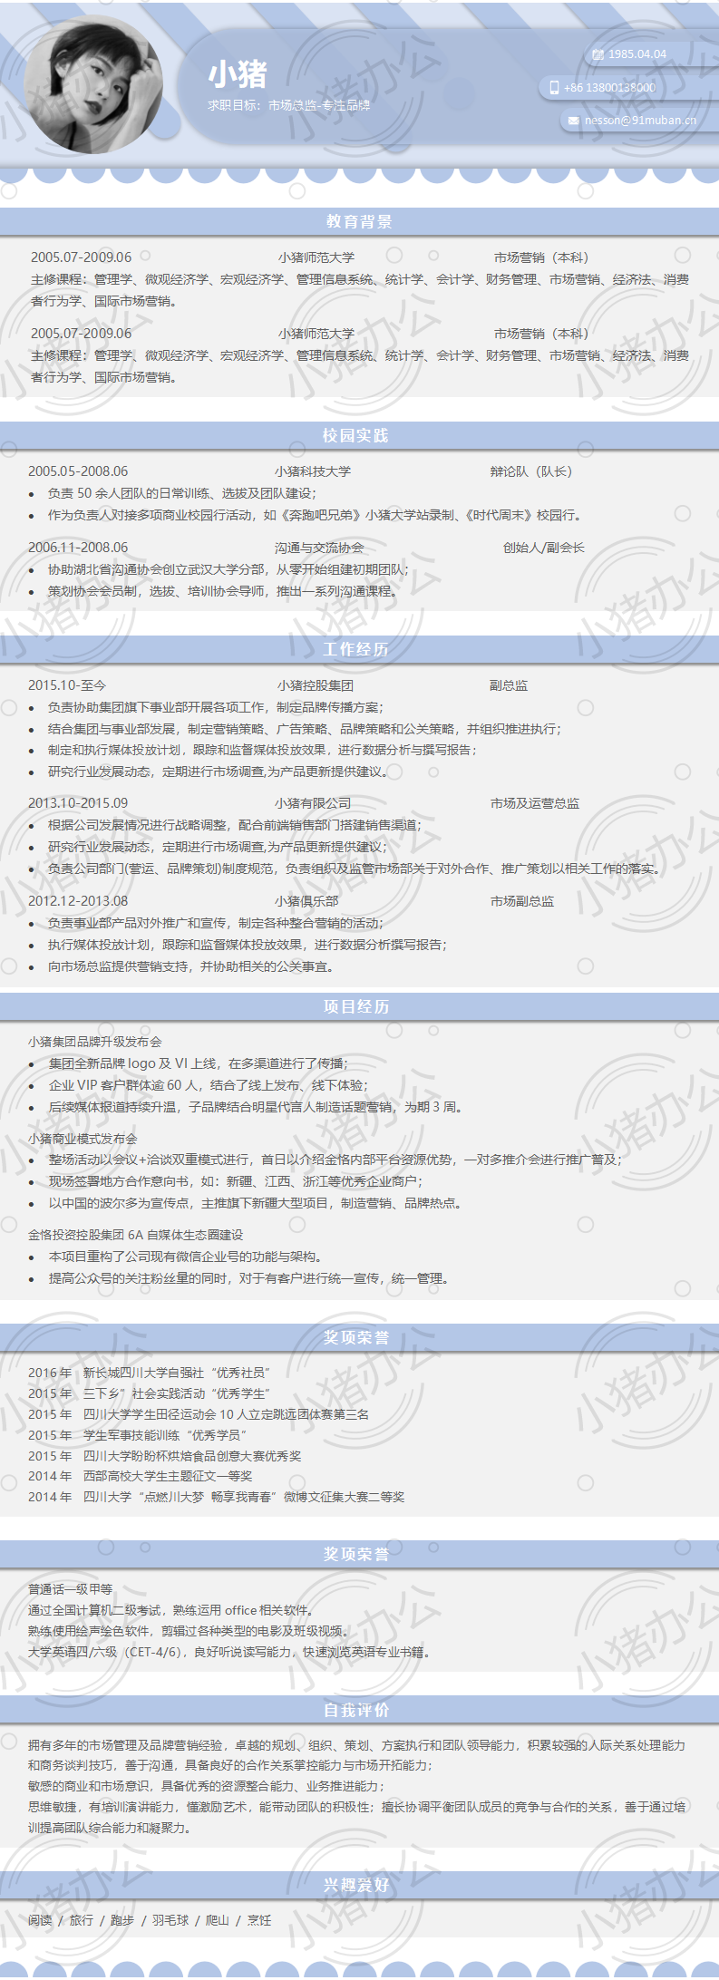Select the 四川大学学生田径运动会 award line
The image size is (719, 1980).
pyautogui.click(x=199, y=1414)
